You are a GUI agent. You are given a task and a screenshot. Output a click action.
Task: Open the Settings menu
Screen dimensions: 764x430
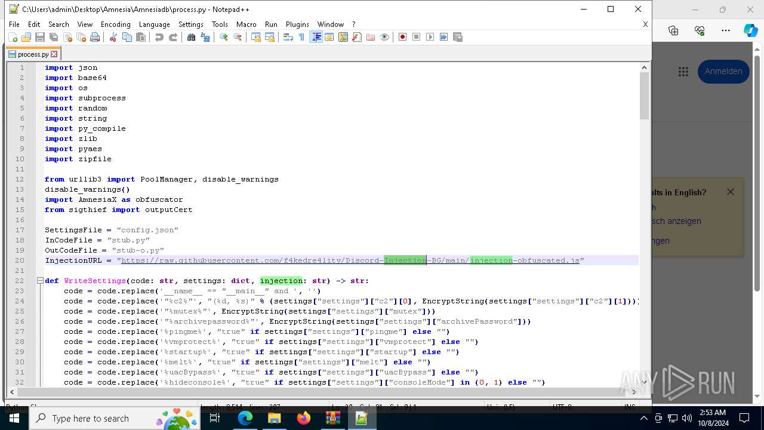click(191, 24)
